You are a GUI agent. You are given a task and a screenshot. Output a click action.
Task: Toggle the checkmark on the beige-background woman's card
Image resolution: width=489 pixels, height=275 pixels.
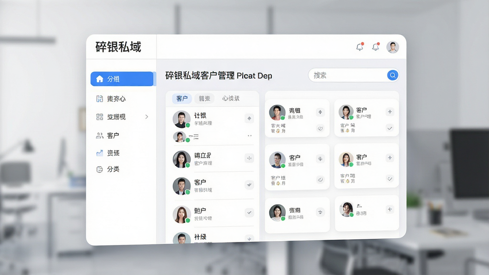coord(390,179)
